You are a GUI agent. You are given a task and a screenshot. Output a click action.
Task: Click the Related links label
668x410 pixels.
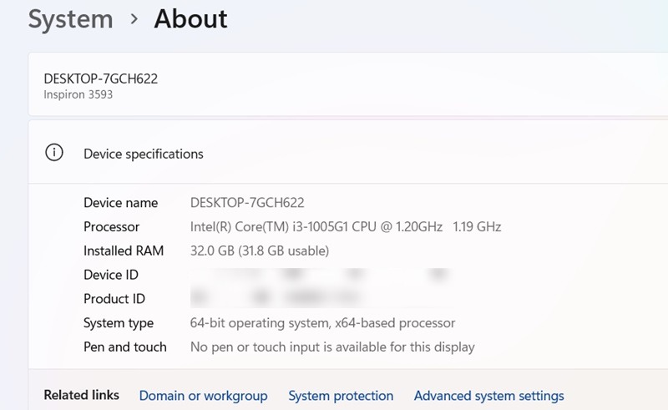pos(81,395)
